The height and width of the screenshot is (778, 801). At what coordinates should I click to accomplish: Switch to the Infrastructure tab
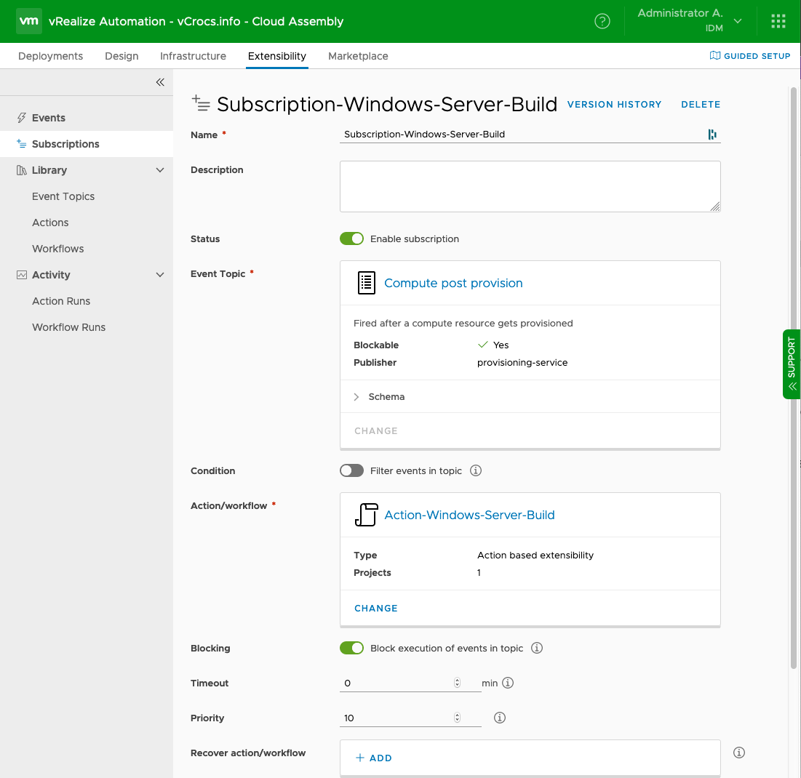click(x=193, y=56)
